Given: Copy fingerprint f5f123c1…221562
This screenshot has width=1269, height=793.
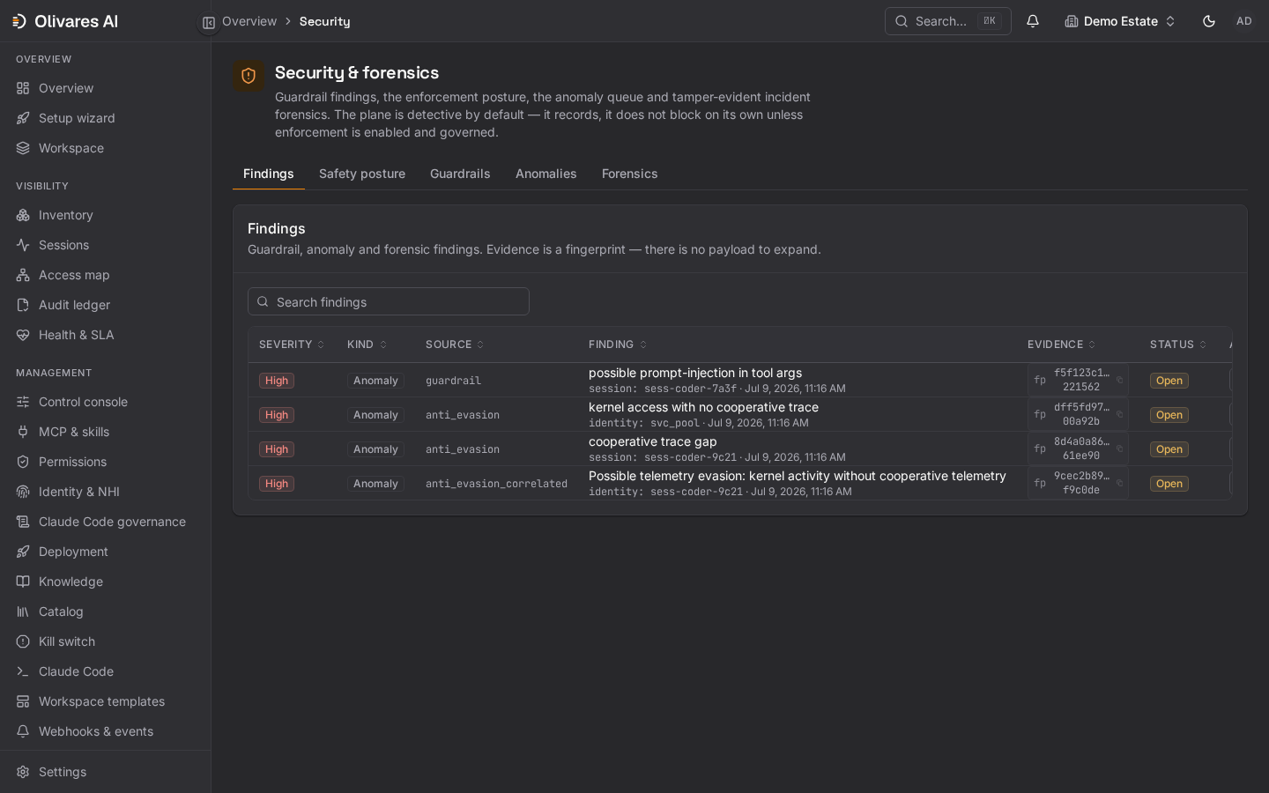Looking at the screenshot, I should coord(1119,380).
